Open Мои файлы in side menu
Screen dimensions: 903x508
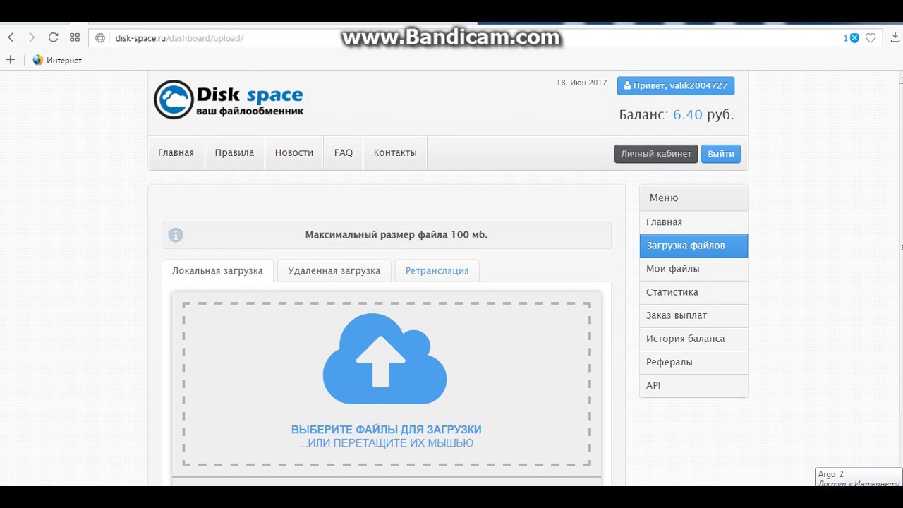coord(693,269)
